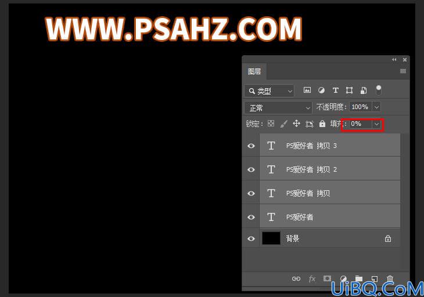Click the T thumbnail of 拷贝 3 layer

tap(271, 146)
